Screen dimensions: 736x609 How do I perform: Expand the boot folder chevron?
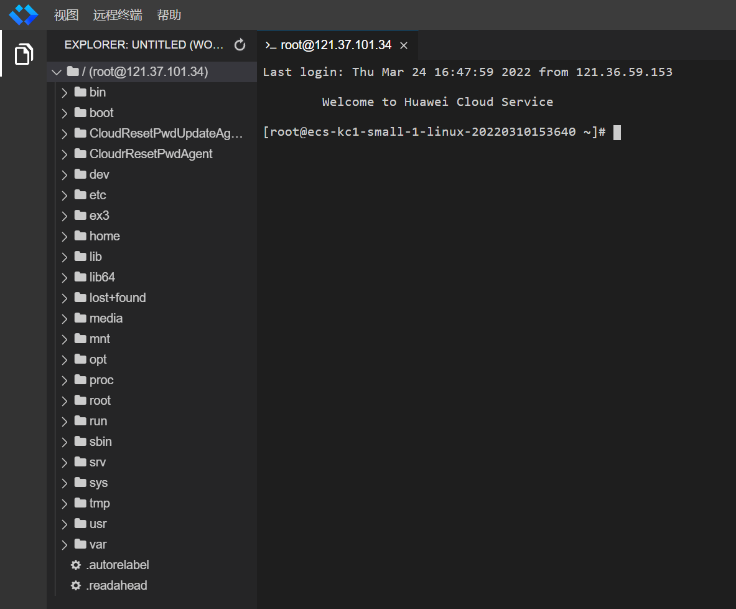tap(64, 113)
